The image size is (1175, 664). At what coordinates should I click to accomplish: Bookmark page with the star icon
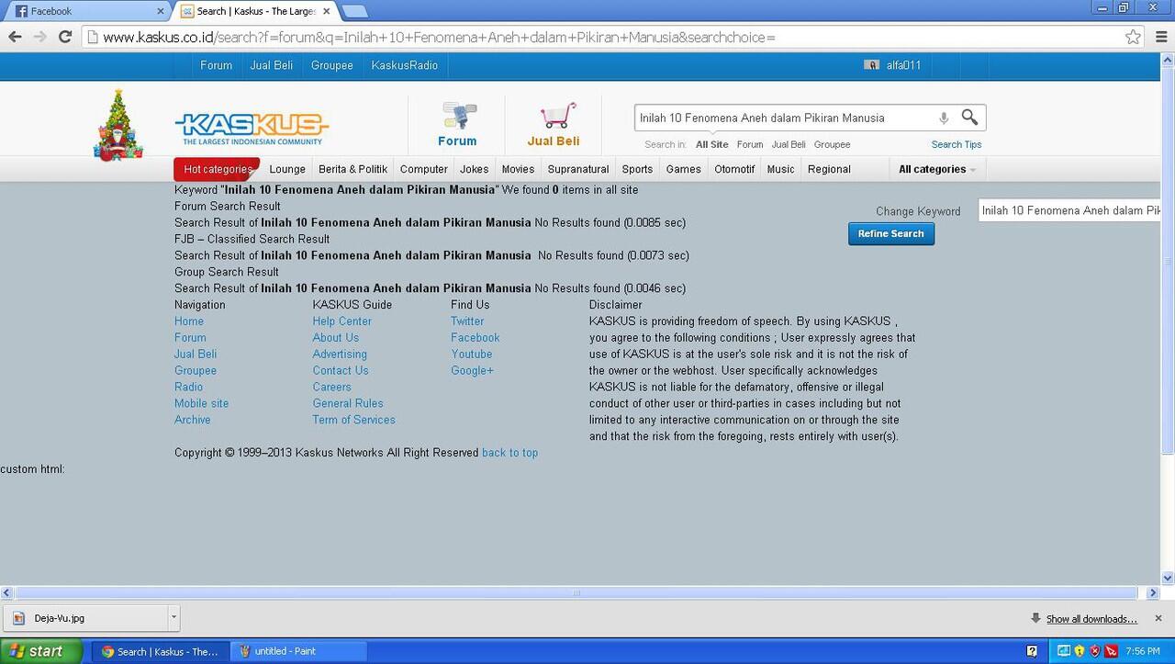coord(1134,37)
